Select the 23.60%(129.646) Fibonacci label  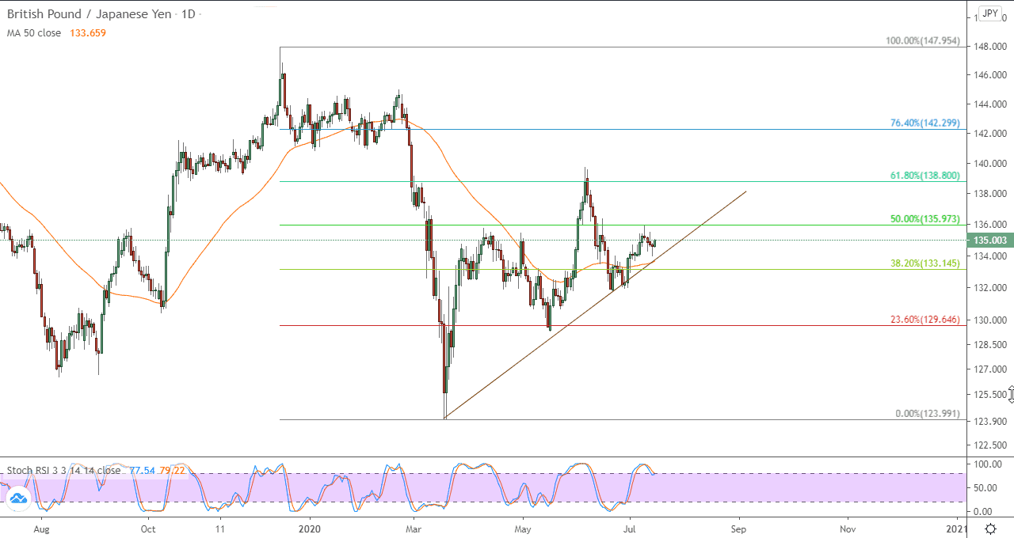924,320
